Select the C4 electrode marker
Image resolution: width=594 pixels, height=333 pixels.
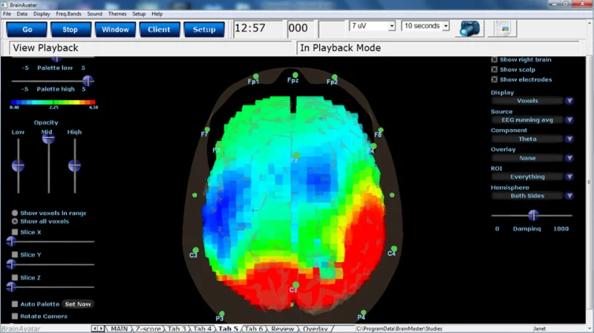394,248
